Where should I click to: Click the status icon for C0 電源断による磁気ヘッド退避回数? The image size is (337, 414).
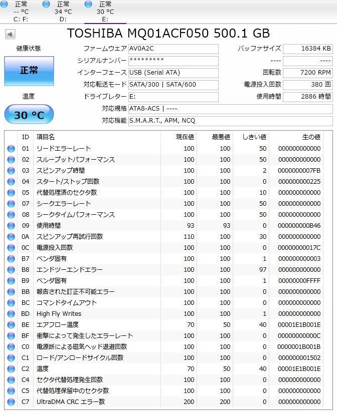point(11,347)
